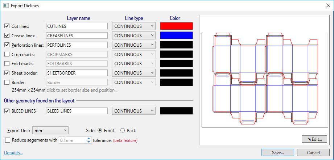Viewport: 334px width, 160px height.
Task: Click the Export Dielines window icon
Action: point(6,5)
